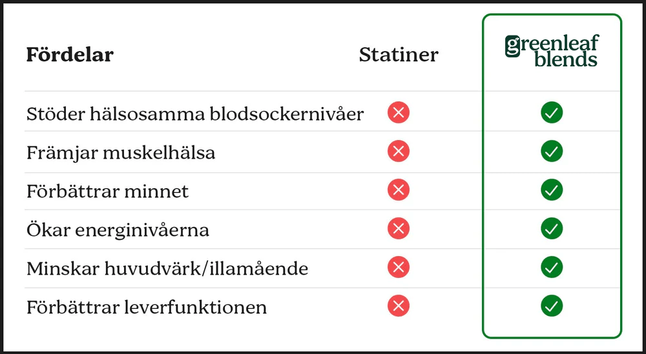
Task: Click red X beside Förbättrar minnet
Action: [399, 190]
